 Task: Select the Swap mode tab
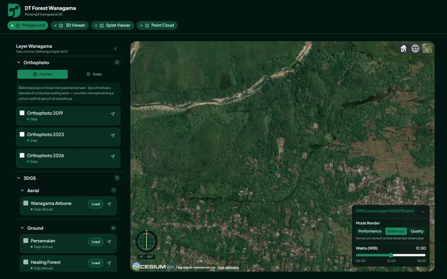tap(94, 74)
